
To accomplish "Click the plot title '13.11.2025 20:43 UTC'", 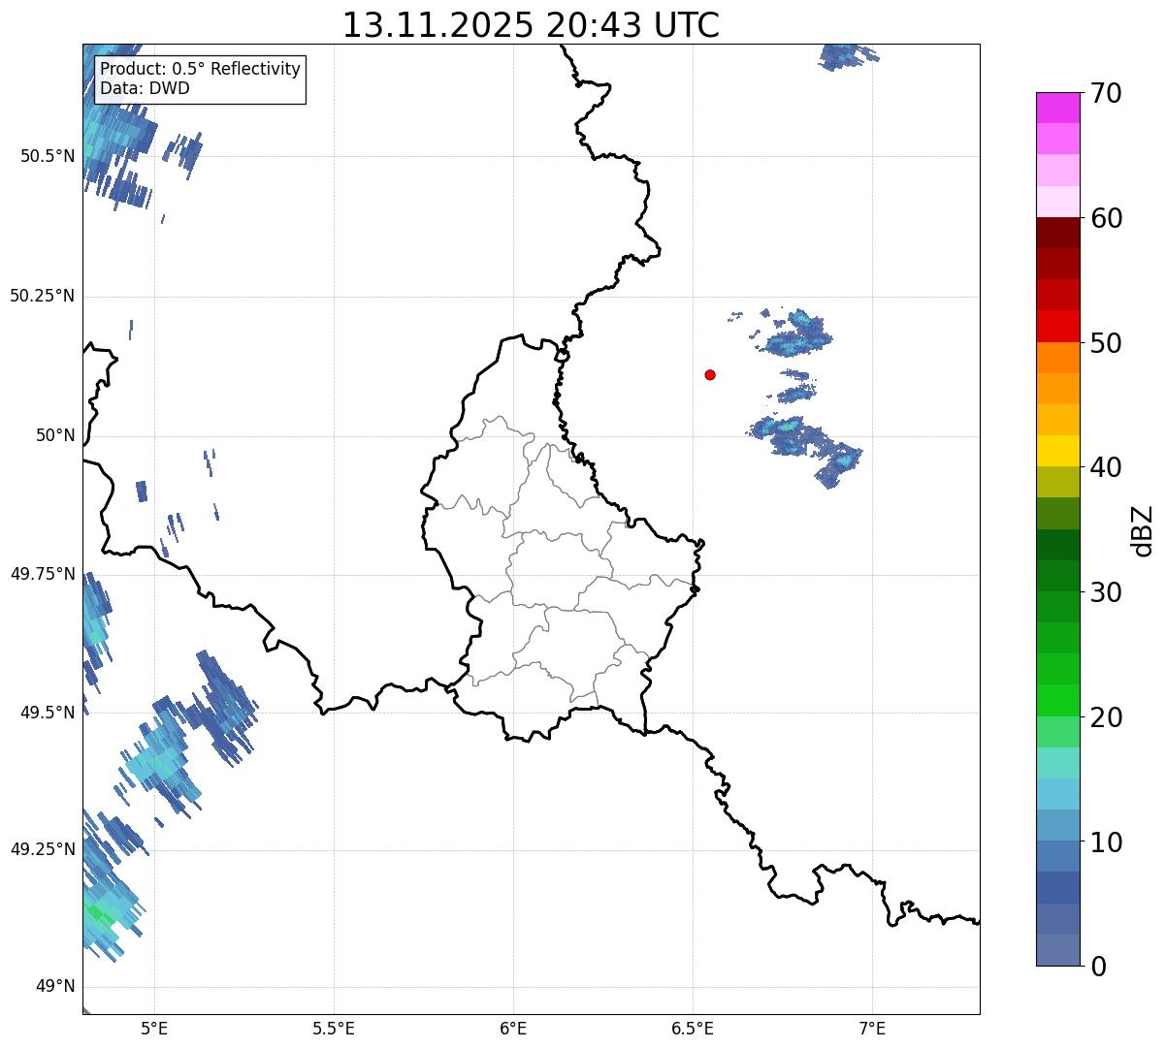I will (x=531, y=25).
